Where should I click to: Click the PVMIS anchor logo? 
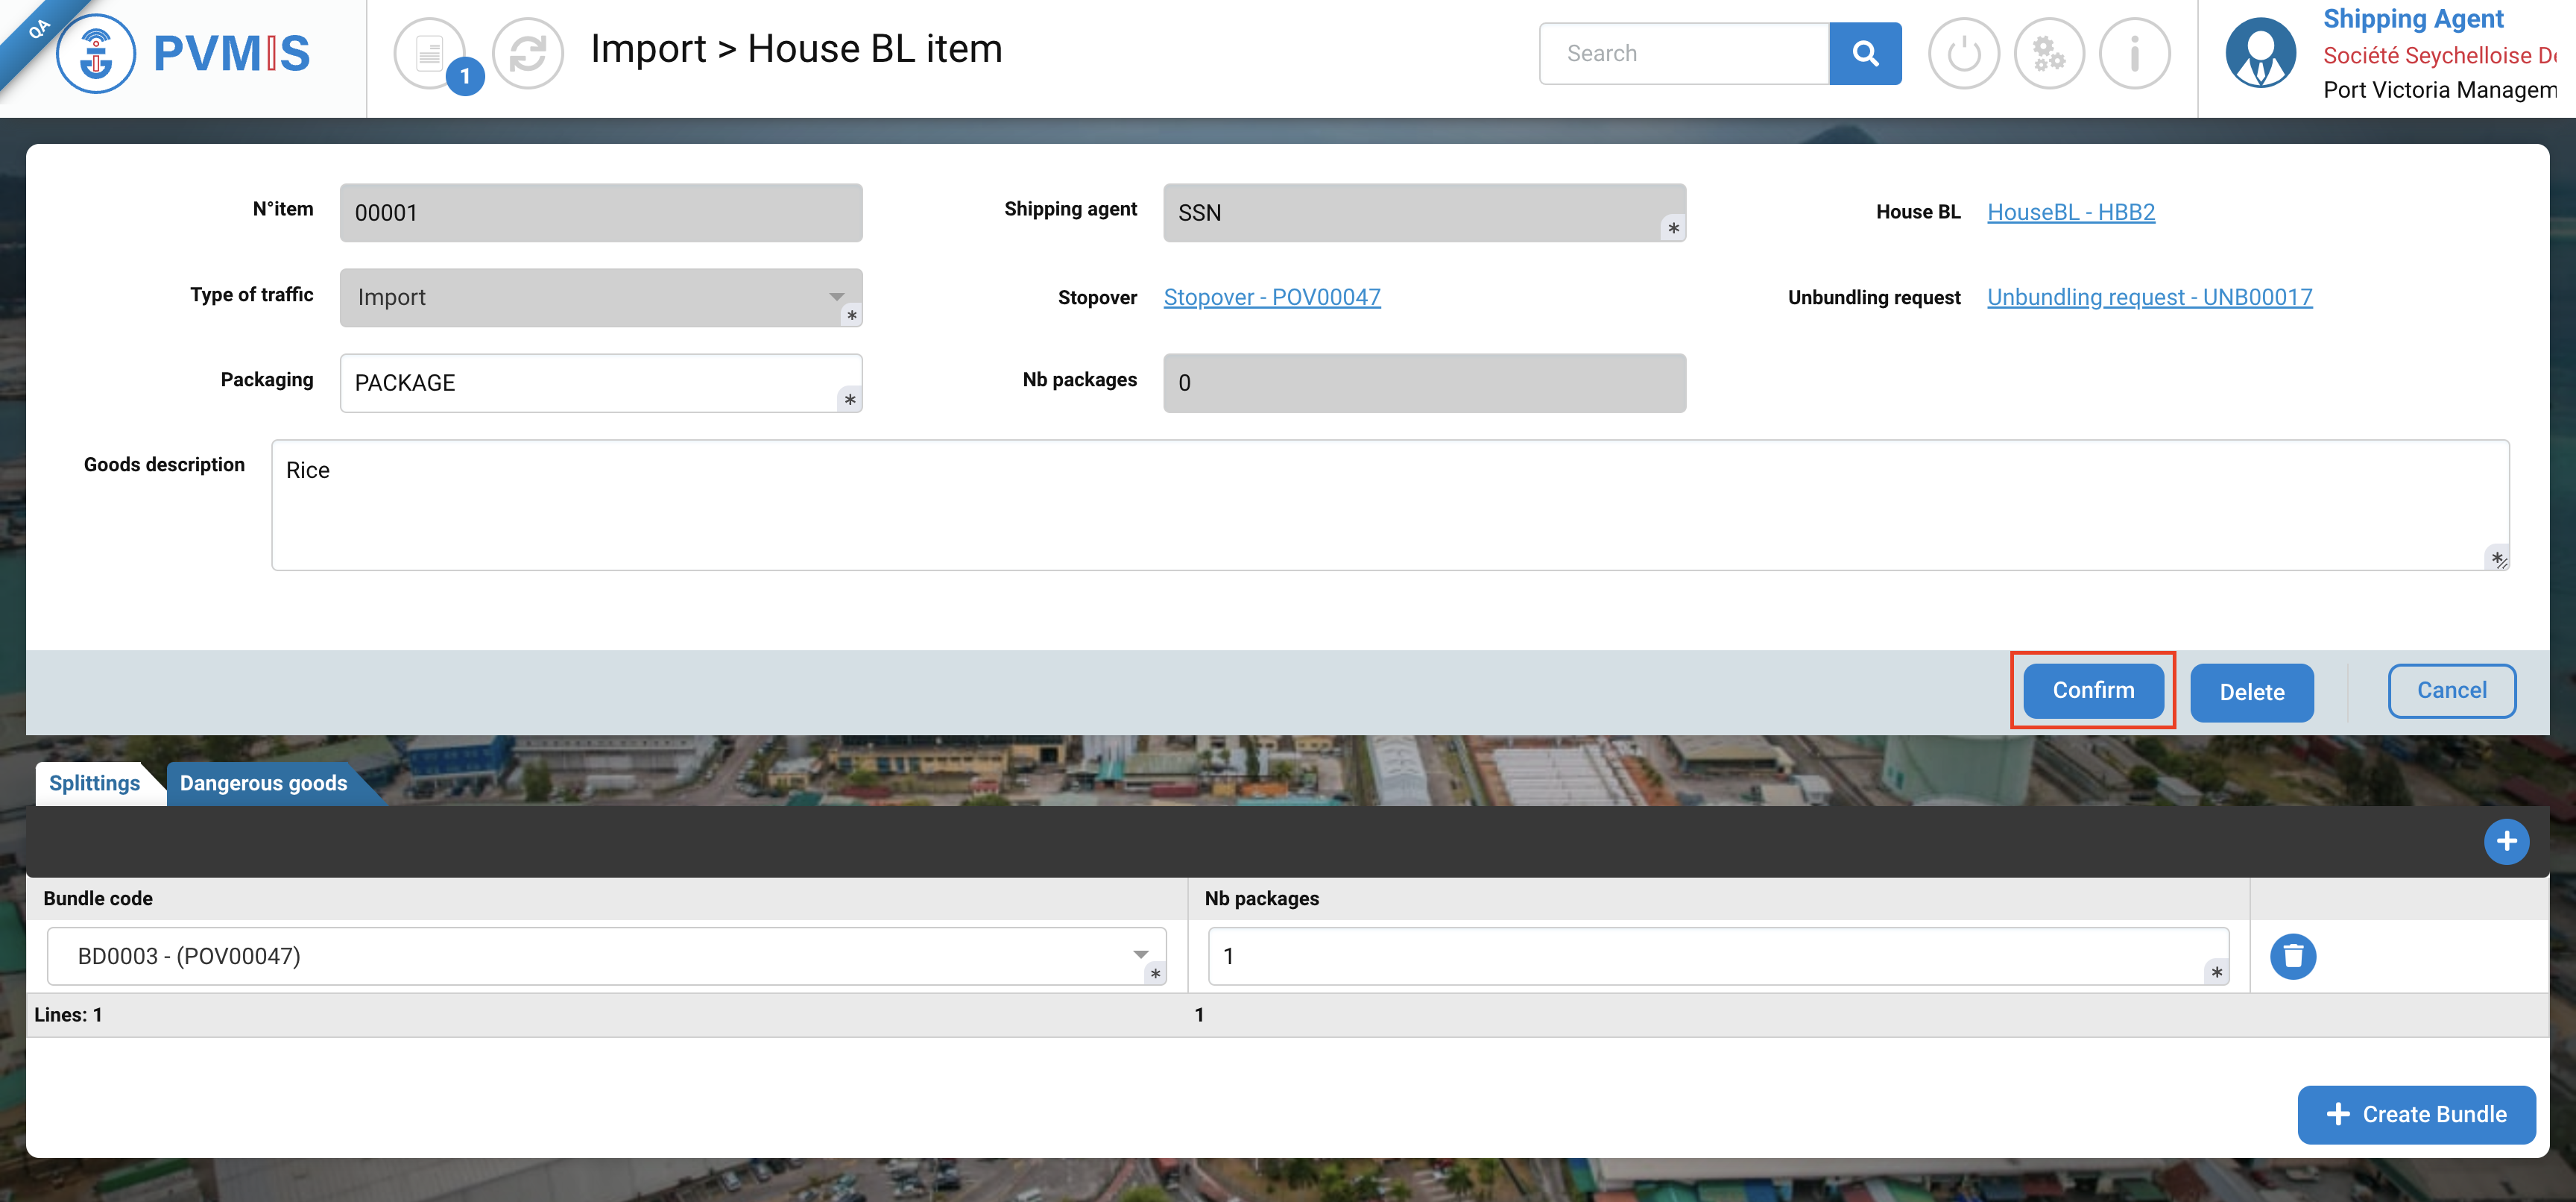pos(96,54)
